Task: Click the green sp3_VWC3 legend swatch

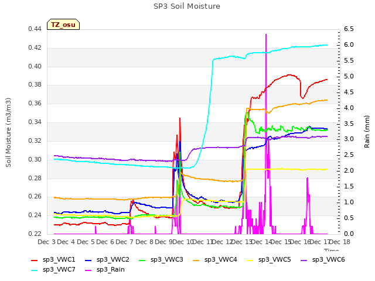Action: (x=142, y=260)
